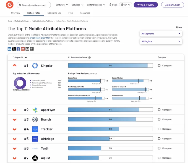Open the Services menu

[x=77, y=5]
